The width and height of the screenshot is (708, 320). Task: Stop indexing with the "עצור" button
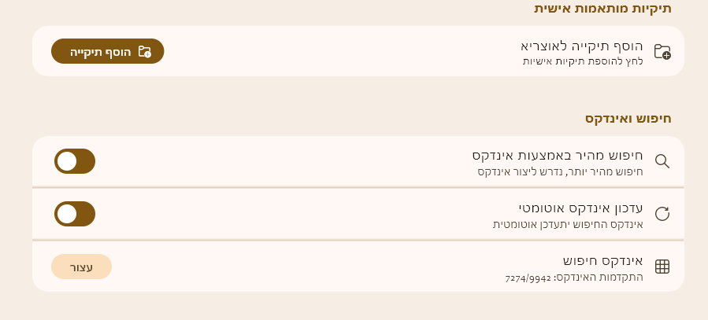point(81,267)
